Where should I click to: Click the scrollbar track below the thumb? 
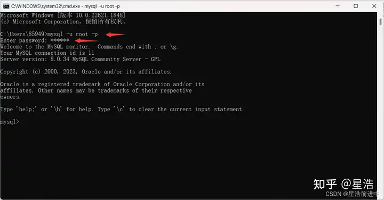[380, 110]
